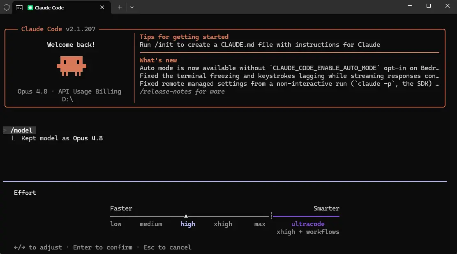Click the 'Fixed the terminal freezing' line
457x254 pixels.
289,76
